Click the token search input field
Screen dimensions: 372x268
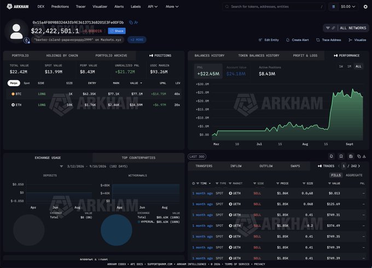point(274,7)
